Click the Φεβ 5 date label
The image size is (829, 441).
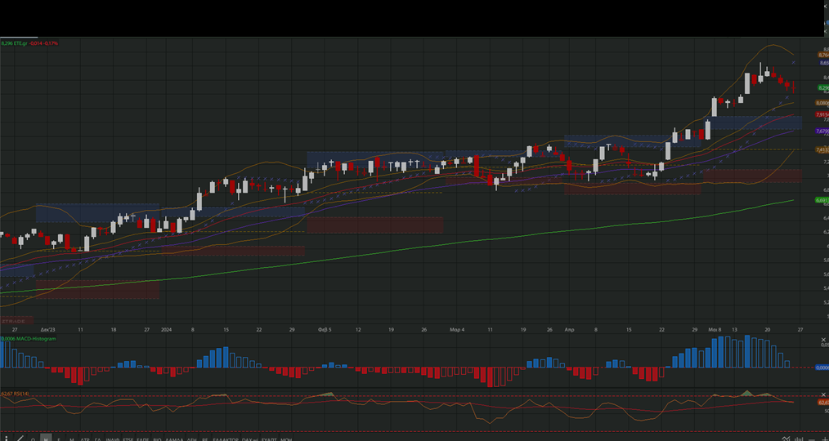(x=325, y=330)
